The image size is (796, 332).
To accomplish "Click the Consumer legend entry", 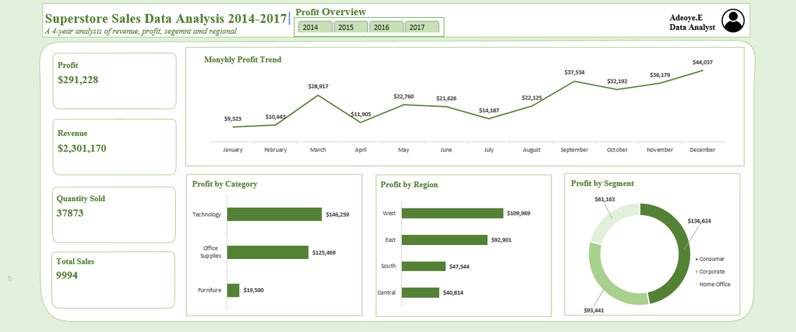I will (710, 259).
